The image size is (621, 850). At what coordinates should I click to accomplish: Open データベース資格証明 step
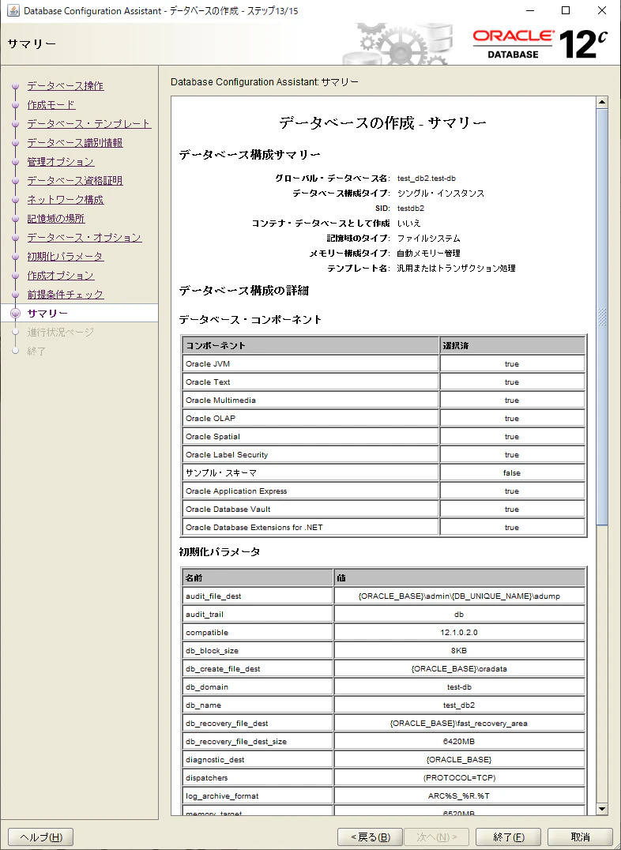[75, 181]
